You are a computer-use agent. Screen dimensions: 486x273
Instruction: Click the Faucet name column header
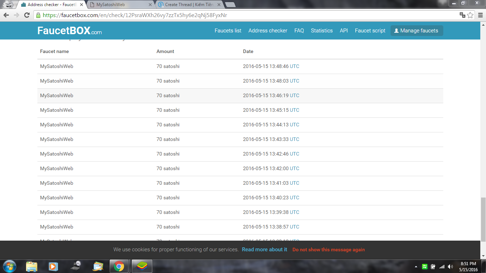[x=54, y=51]
